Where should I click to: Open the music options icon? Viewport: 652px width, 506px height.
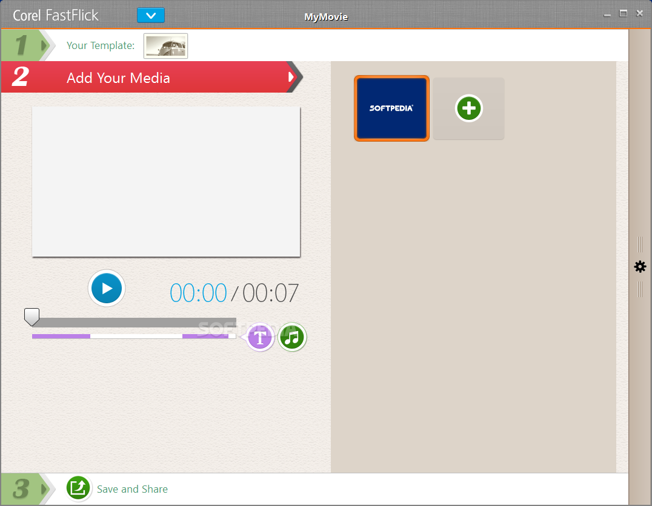[292, 337]
